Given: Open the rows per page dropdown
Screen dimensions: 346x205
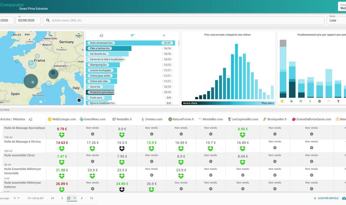Looking at the screenshot, I should [16, 198].
